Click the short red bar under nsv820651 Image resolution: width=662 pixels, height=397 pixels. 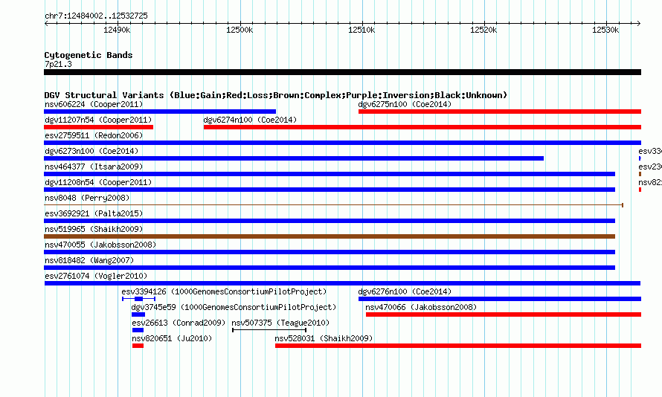(x=138, y=346)
